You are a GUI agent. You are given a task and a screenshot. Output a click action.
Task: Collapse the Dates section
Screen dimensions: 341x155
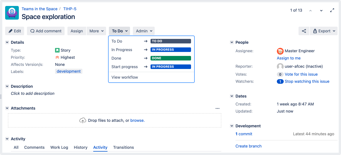[232, 96]
